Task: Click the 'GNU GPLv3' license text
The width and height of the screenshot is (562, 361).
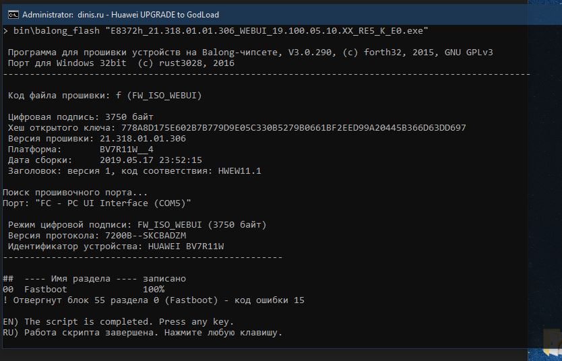Action: coord(468,53)
